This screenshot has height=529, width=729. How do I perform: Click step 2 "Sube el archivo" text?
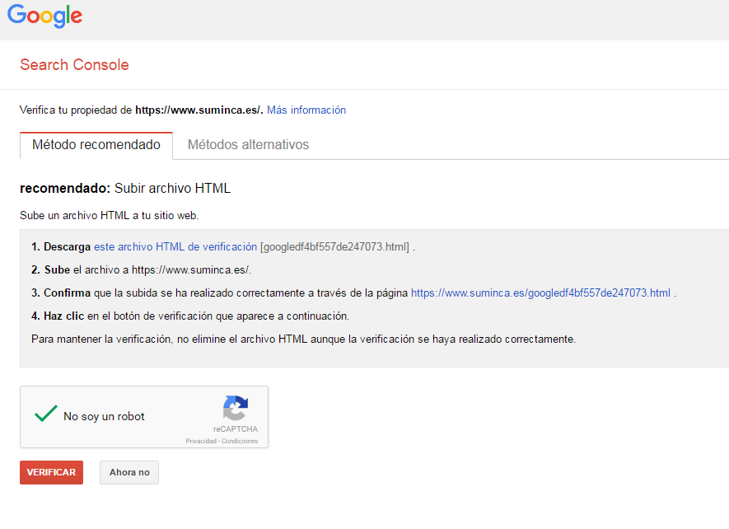142,269
